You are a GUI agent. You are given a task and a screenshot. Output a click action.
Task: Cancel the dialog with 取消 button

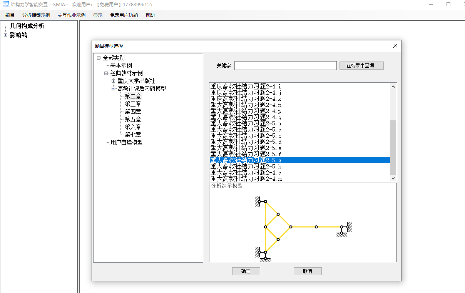point(308,271)
